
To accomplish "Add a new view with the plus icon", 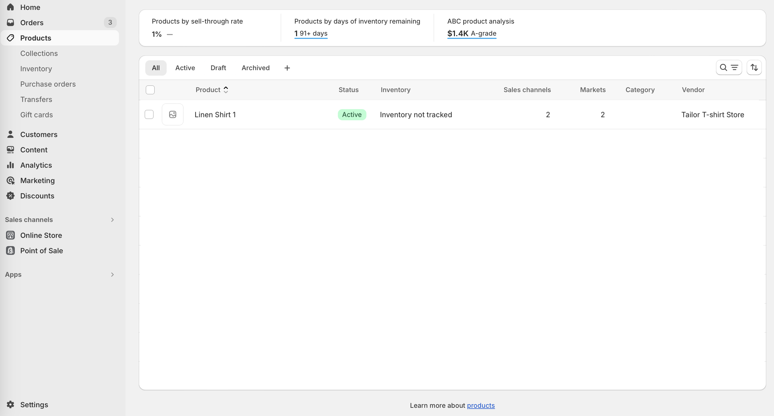I will click(x=287, y=68).
